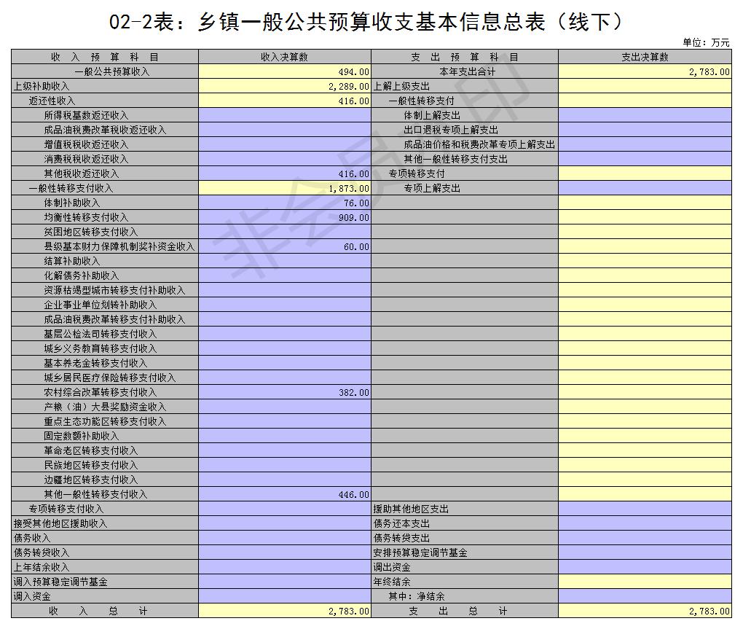Image resolution: width=743 pixels, height=629 pixels.
Task: Click the 上年结余收入 row label
Action: (x=42, y=567)
